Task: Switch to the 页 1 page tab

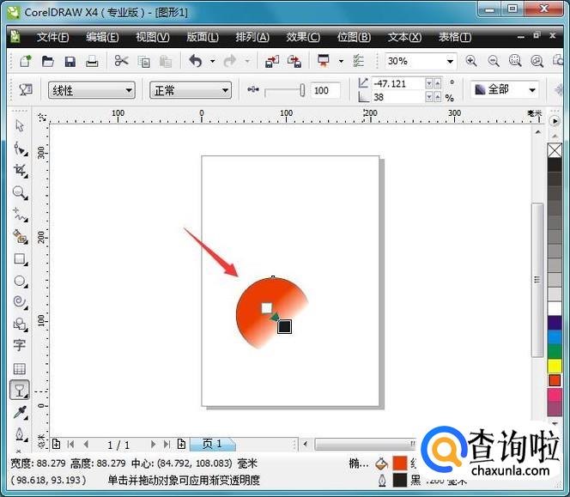Action: [x=212, y=444]
